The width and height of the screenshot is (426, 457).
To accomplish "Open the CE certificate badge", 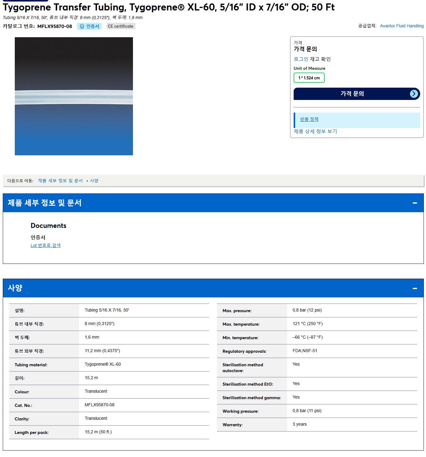I will point(121,26).
